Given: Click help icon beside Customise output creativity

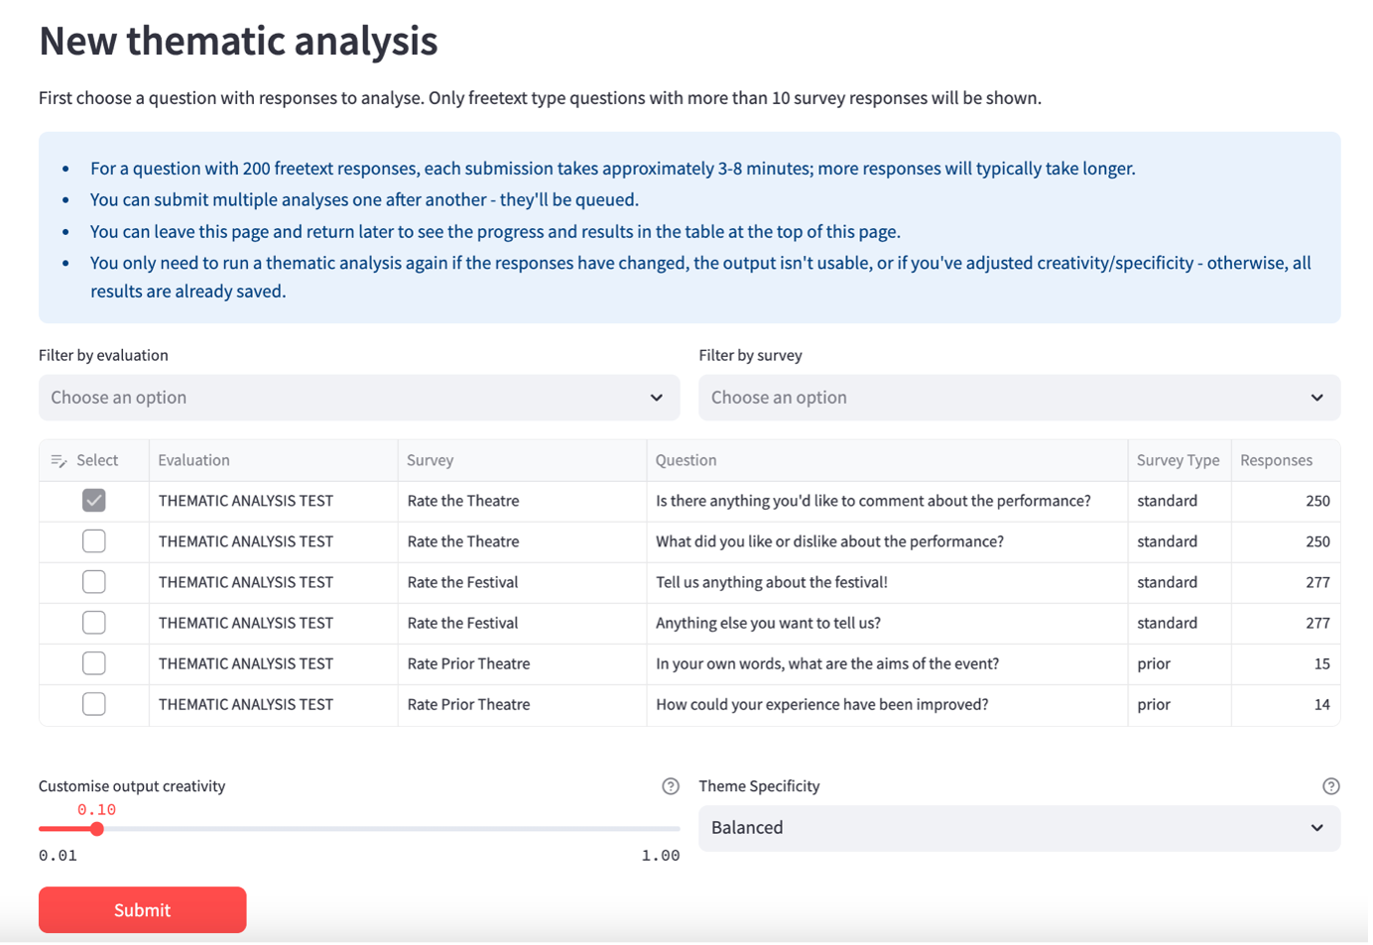Looking at the screenshot, I should coord(671,786).
